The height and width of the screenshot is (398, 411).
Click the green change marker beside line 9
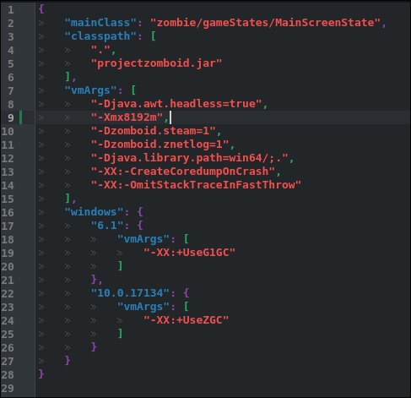[20, 117]
